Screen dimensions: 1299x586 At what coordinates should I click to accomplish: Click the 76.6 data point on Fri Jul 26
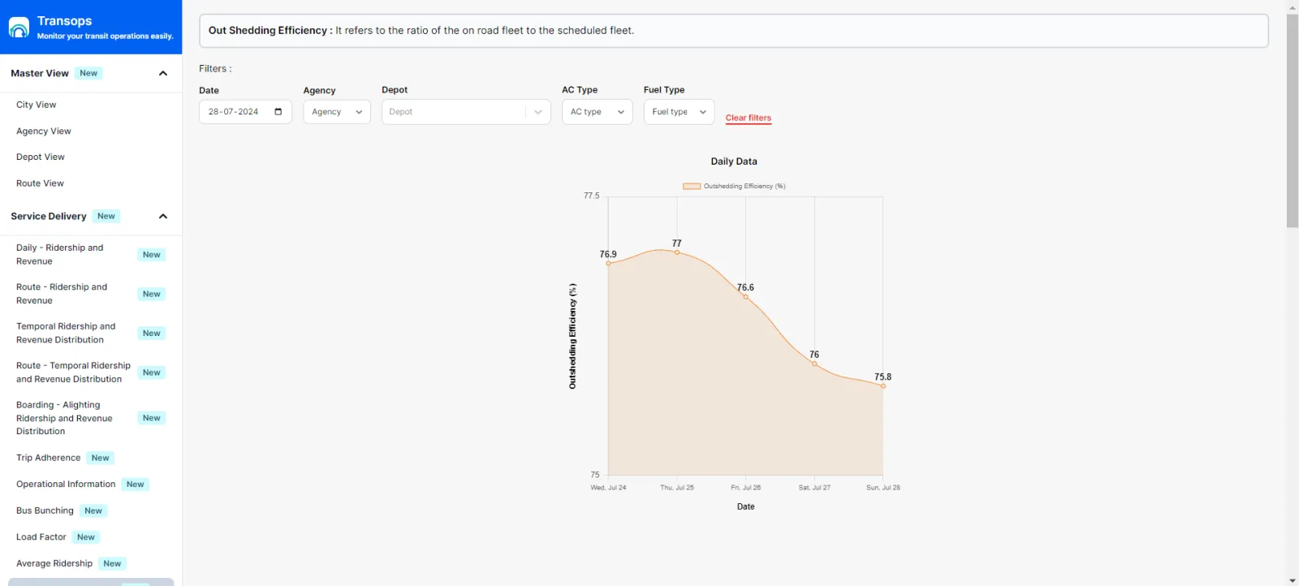pyautogui.click(x=745, y=296)
